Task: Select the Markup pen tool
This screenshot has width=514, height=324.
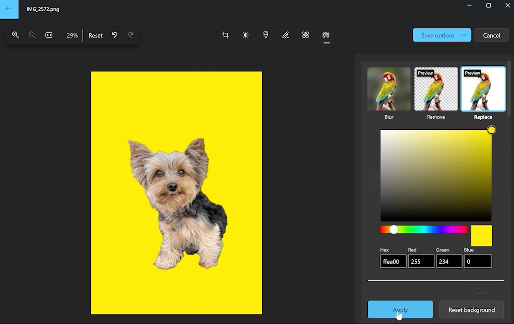Action: pyautogui.click(x=286, y=35)
